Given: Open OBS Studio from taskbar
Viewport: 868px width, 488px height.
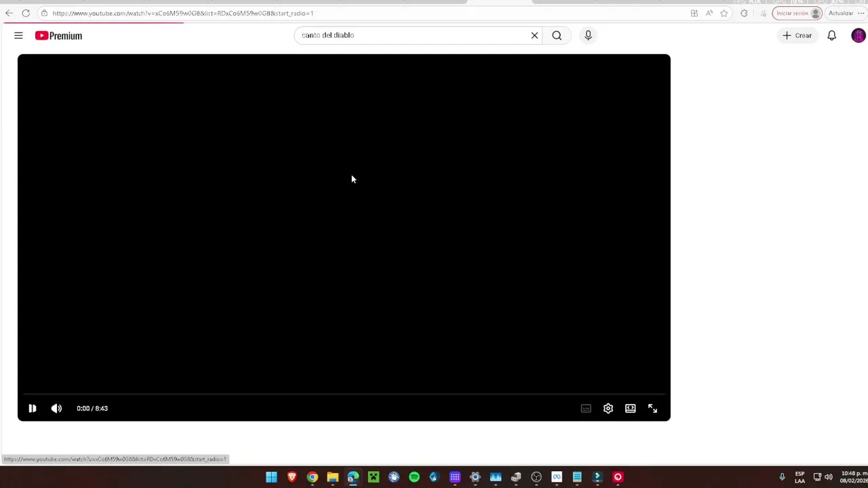Looking at the screenshot, I should [536, 477].
